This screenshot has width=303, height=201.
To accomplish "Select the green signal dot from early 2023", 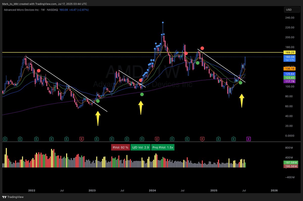I will (x=98, y=101).
